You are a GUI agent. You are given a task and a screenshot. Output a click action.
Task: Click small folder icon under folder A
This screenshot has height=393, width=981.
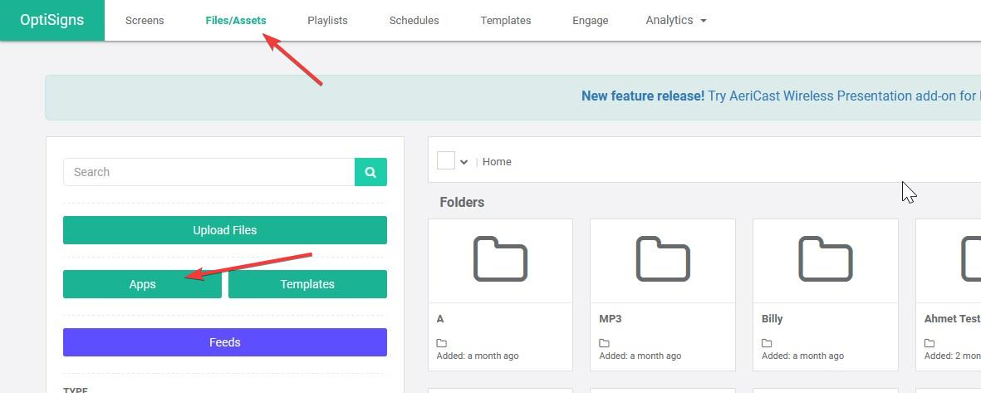pos(442,343)
